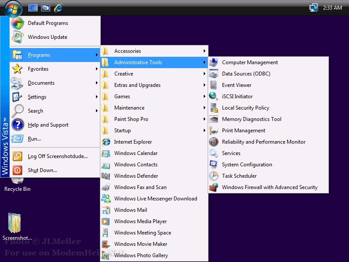Click the clock showing 2:33 AM

pyautogui.click(x=332, y=8)
